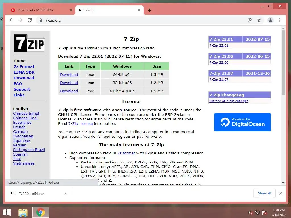Switch language to Indonesian
The height and width of the screenshot is (218, 291).
click(23, 136)
